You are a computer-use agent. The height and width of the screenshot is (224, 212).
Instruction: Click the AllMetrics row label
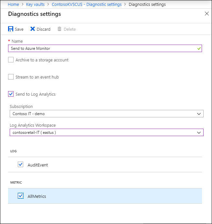(37, 196)
